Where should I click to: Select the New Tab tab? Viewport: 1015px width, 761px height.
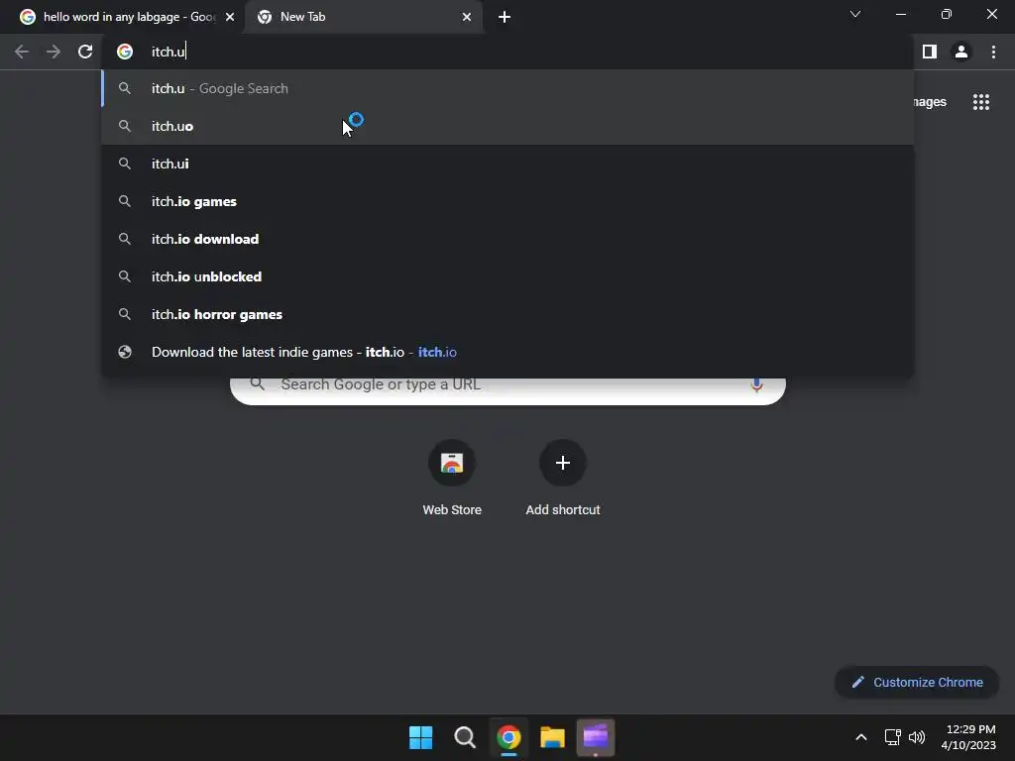pyautogui.click(x=364, y=17)
